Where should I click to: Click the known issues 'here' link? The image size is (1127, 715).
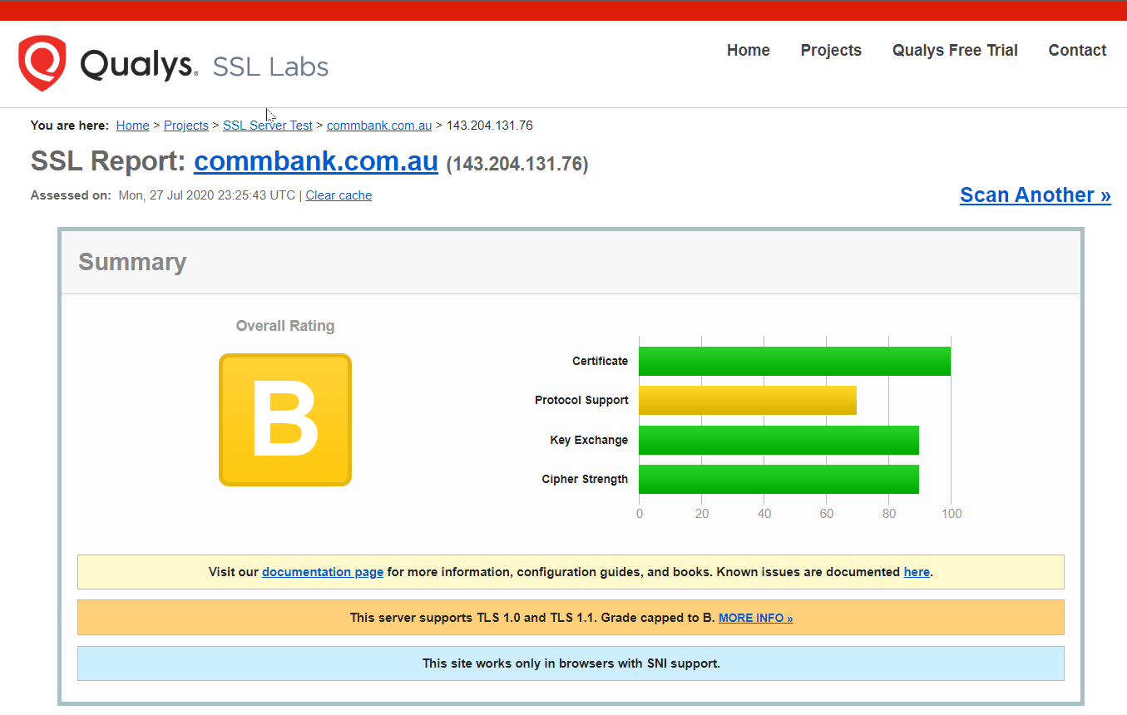916,572
